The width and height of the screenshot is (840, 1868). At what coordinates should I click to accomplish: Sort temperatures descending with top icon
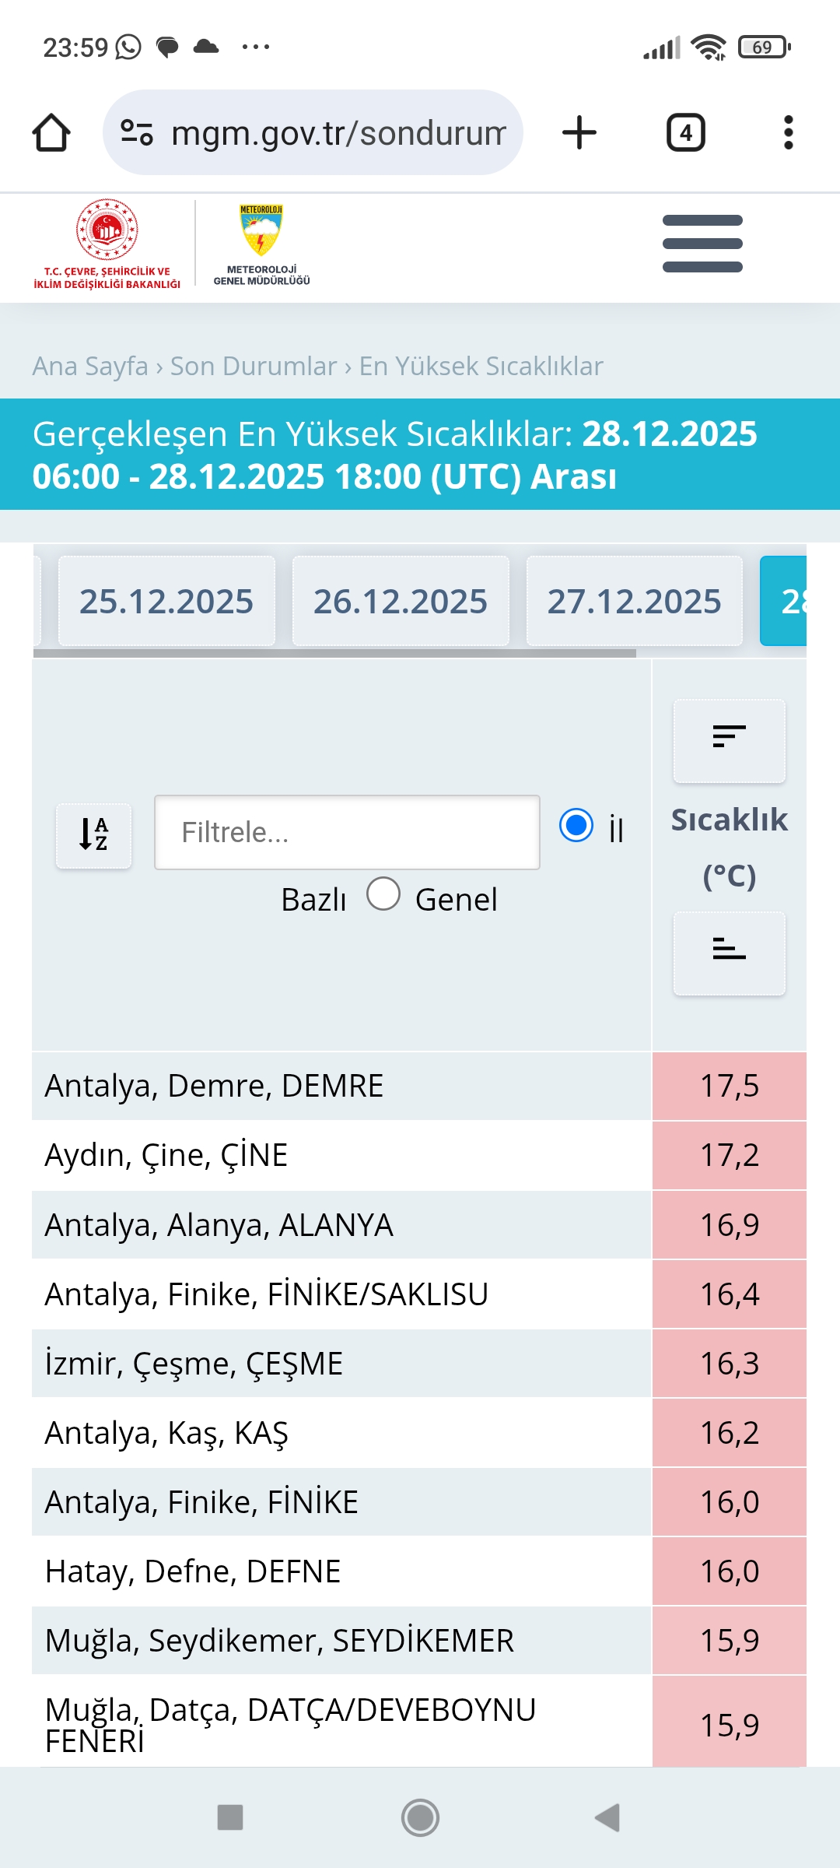tap(730, 740)
